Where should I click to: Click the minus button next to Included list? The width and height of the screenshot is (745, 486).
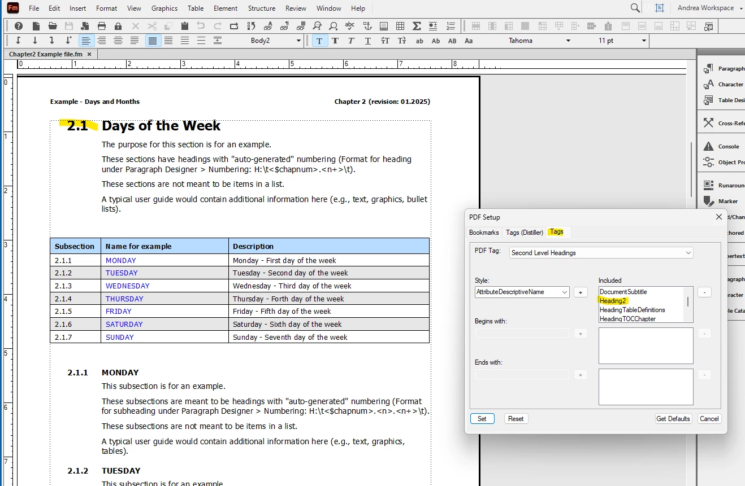click(704, 292)
